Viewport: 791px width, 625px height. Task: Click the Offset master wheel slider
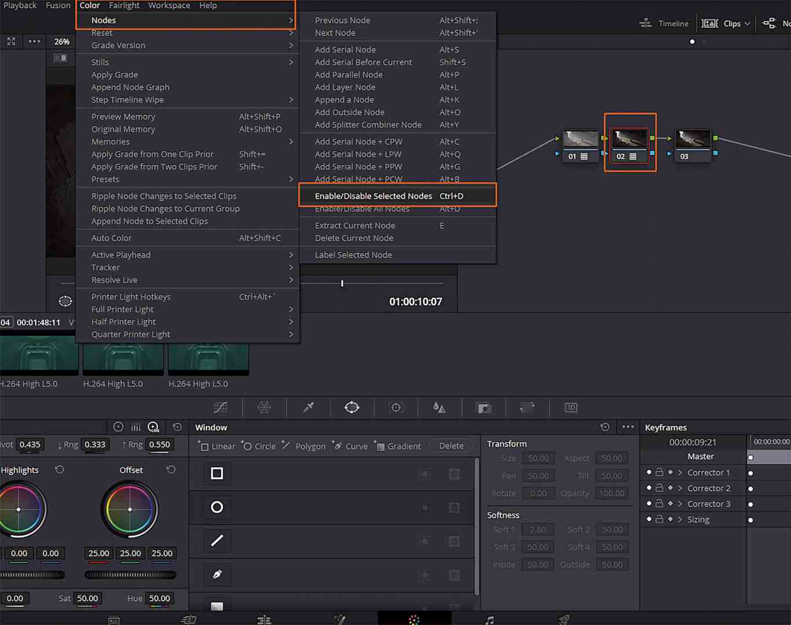130,575
